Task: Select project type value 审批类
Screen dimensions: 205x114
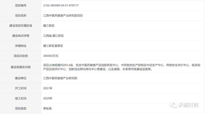Action: [x=47, y=109]
